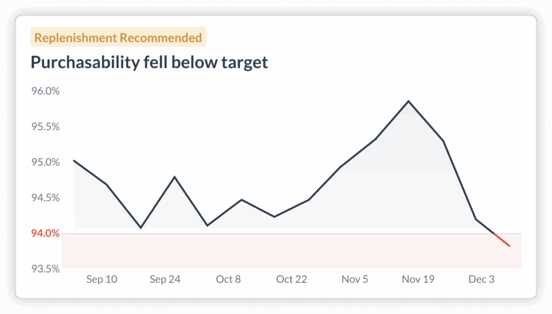The width and height of the screenshot is (552, 314).
Task: Select the Nov 19 date label
Action: click(x=418, y=279)
